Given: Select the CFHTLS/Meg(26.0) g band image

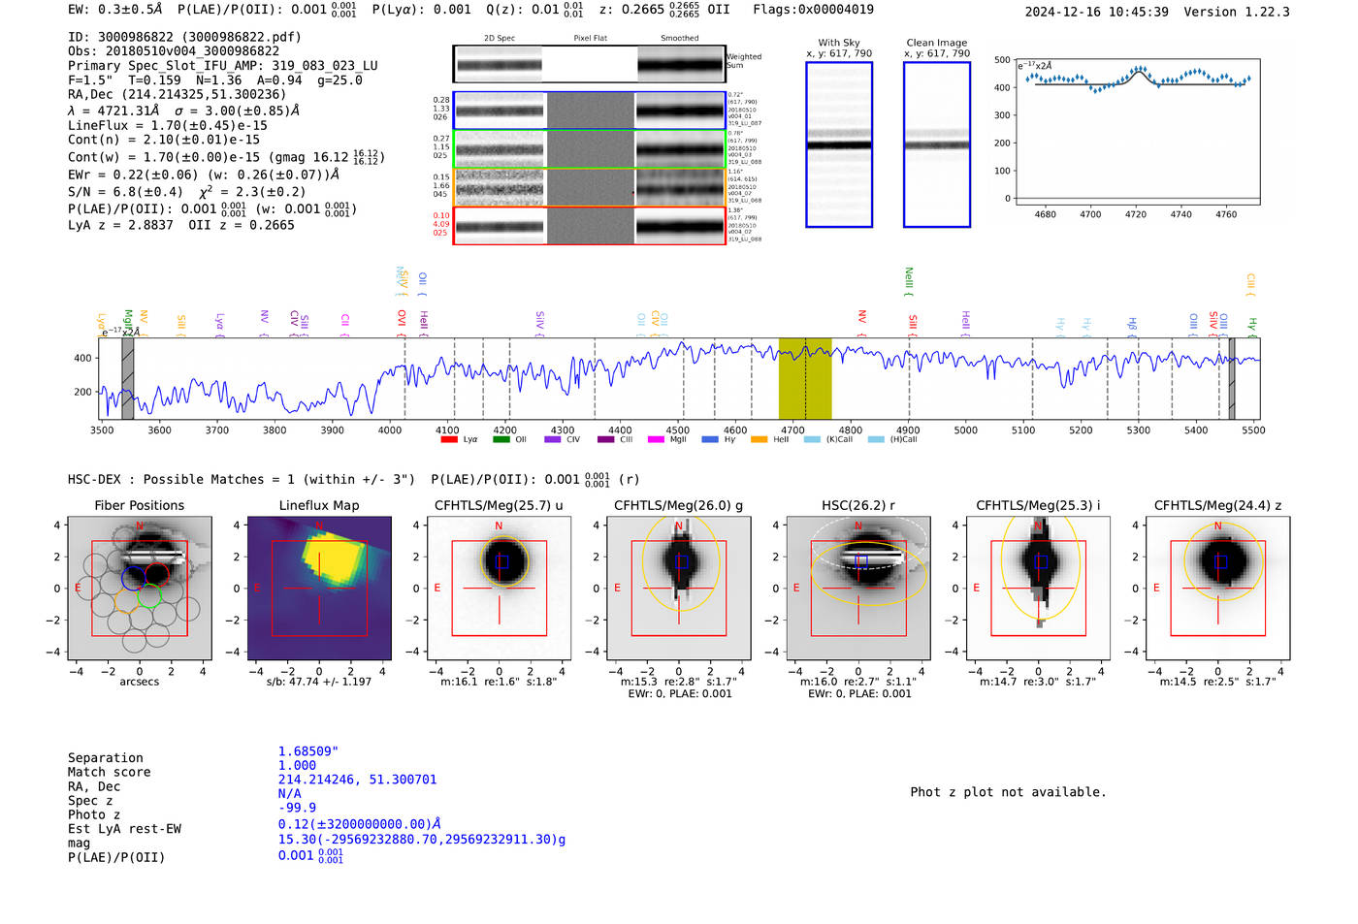Looking at the screenshot, I should 679,588.
